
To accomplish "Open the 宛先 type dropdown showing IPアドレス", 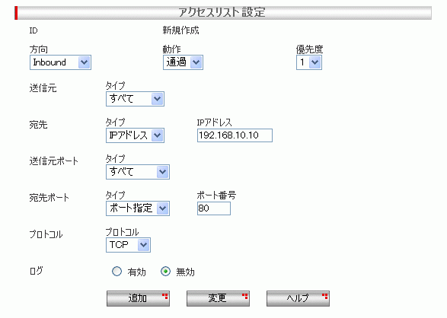I will tap(135, 135).
